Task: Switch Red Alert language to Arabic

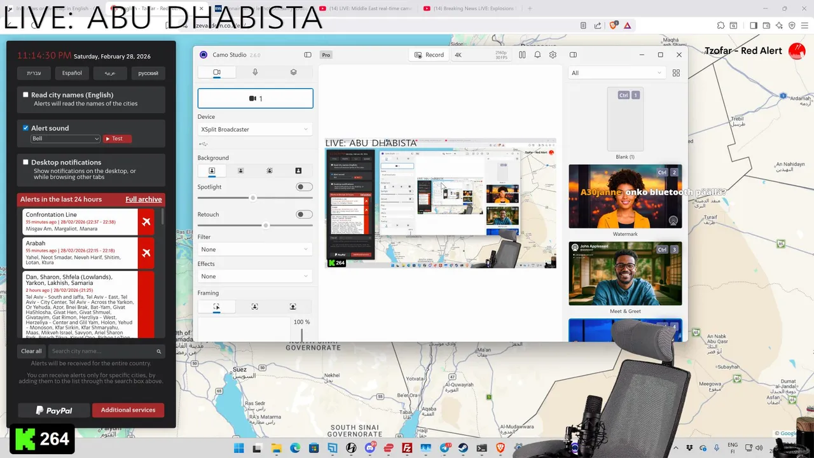Action: (110, 73)
